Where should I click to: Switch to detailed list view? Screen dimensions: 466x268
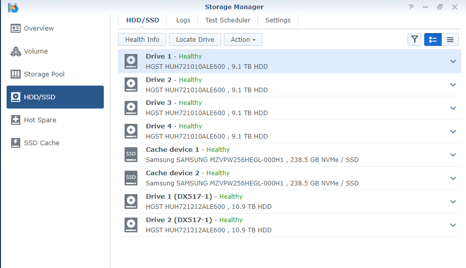[433, 40]
